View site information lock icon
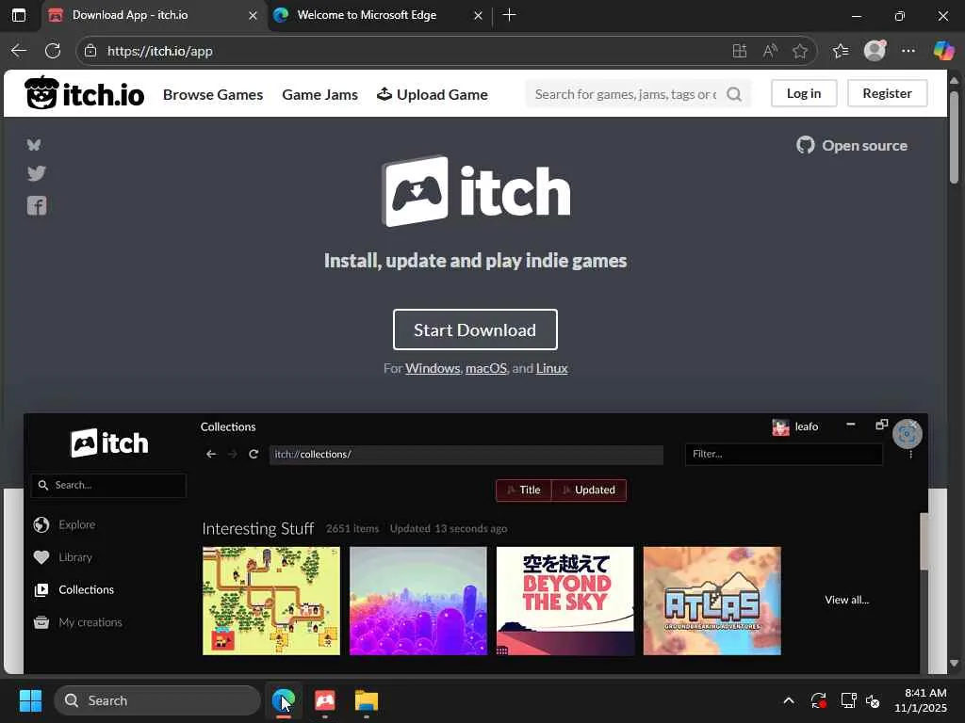965x723 pixels. click(90, 51)
